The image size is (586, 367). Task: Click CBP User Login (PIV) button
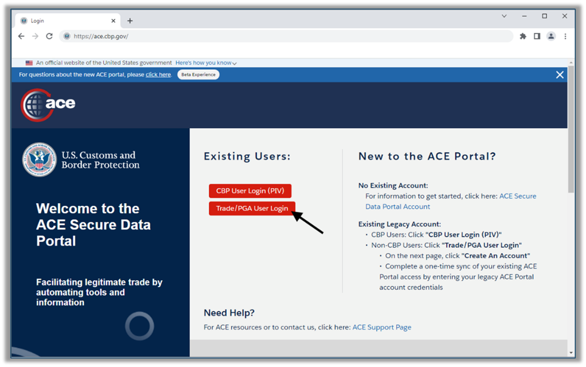(x=250, y=190)
